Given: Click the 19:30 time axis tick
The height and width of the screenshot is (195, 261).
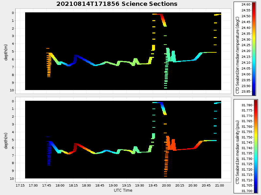Looking at the screenshot, I should pos(140,185).
